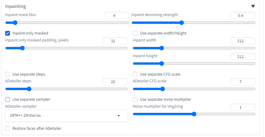Uncheck Inpaint only masked checkbox
265x137 pixels.
(8, 33)
